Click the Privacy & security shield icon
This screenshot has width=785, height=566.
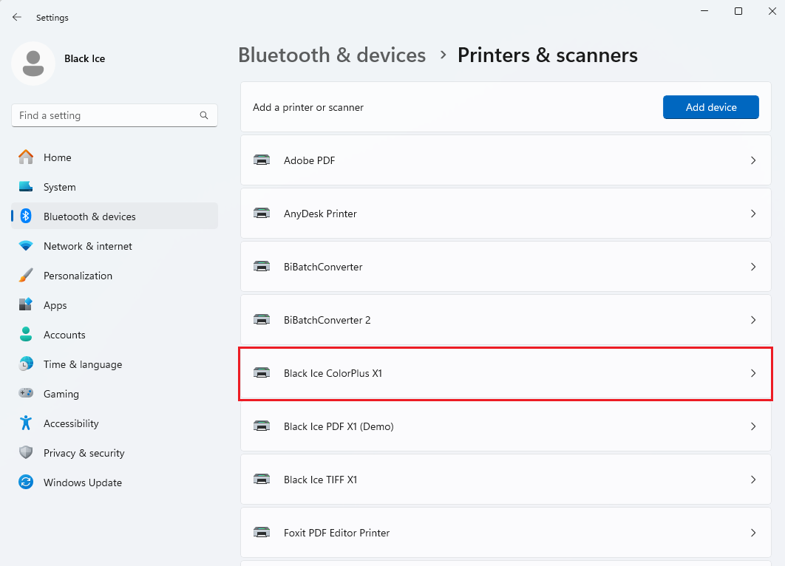[x=26, y=453]
